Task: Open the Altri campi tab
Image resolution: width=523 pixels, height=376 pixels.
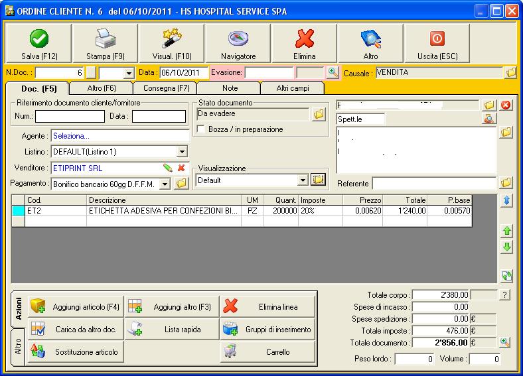Action: point(293,88)
